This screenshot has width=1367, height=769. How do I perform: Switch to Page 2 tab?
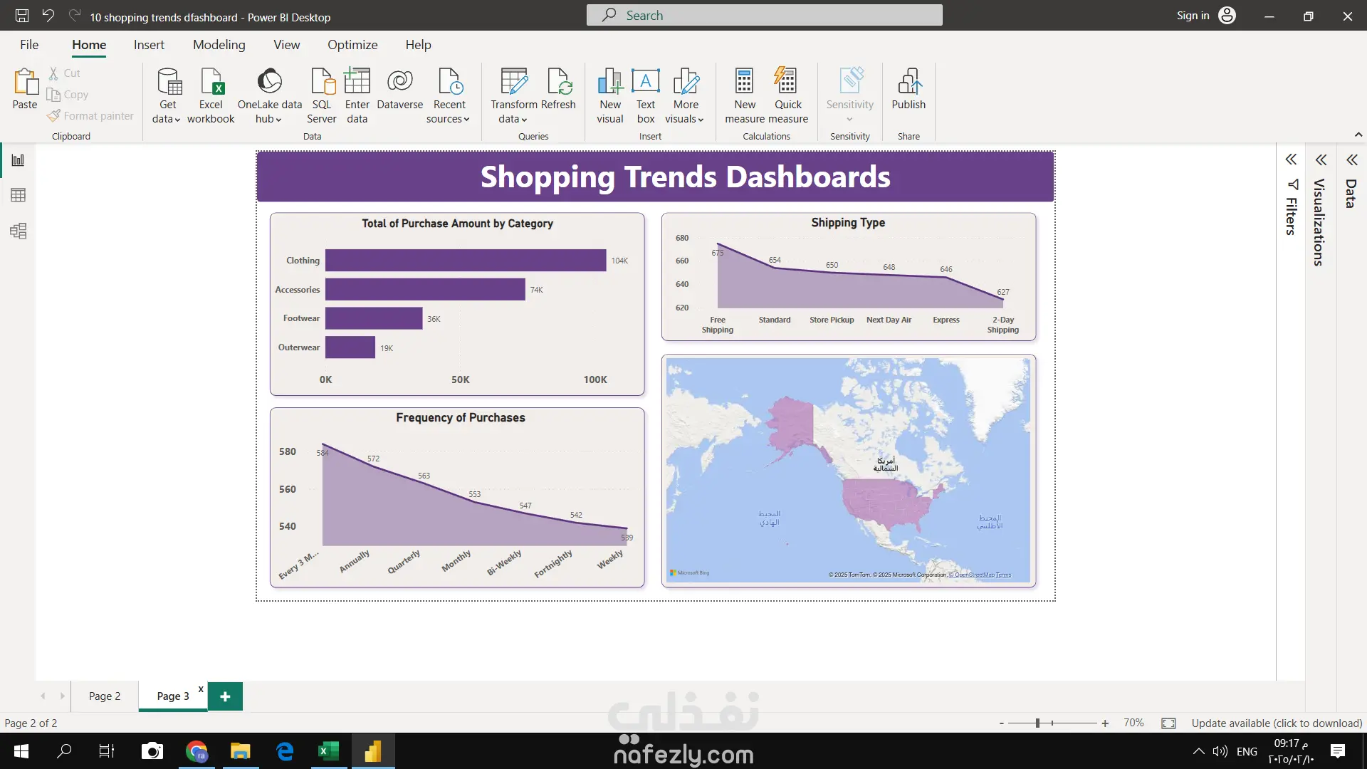point(105,696)
